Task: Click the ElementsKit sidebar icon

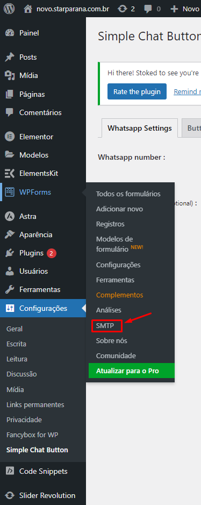Action: tap(10, 174)
